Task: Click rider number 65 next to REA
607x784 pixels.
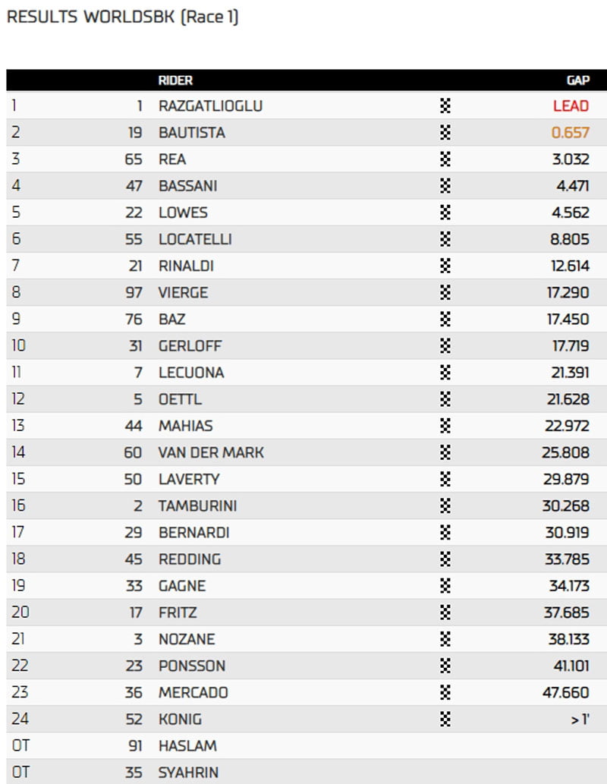Action: (134, 159)
